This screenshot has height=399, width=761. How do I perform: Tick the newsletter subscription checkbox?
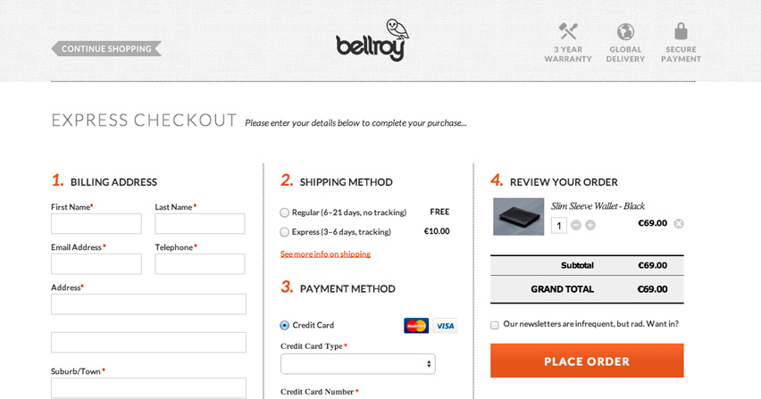495,325
